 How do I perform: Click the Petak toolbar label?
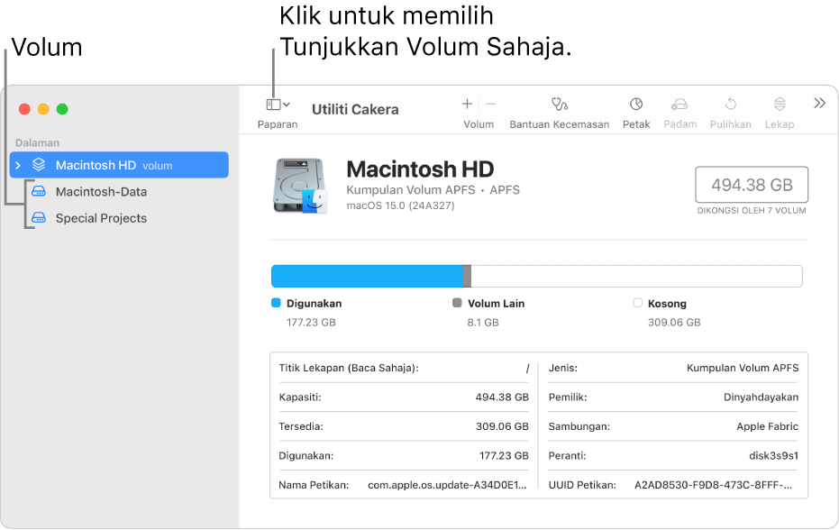(x=636, y=124)
